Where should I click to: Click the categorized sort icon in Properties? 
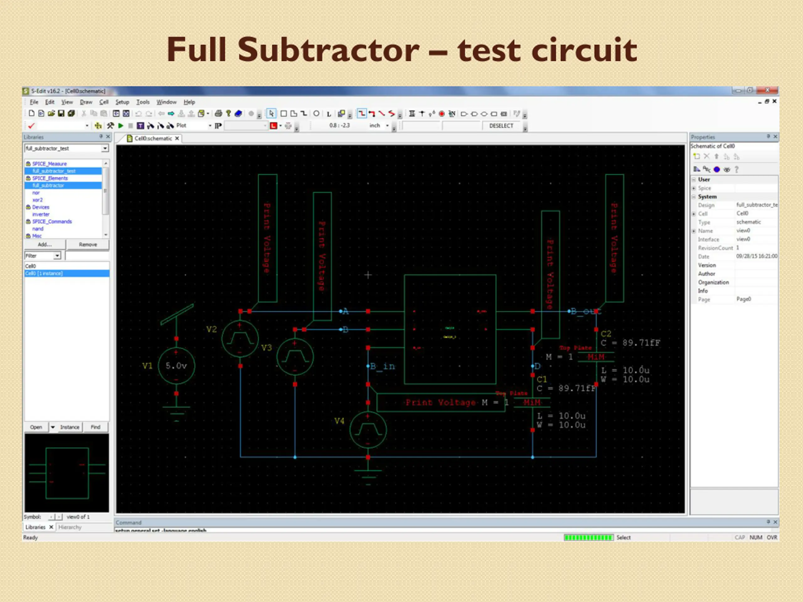tap(696, 169)
